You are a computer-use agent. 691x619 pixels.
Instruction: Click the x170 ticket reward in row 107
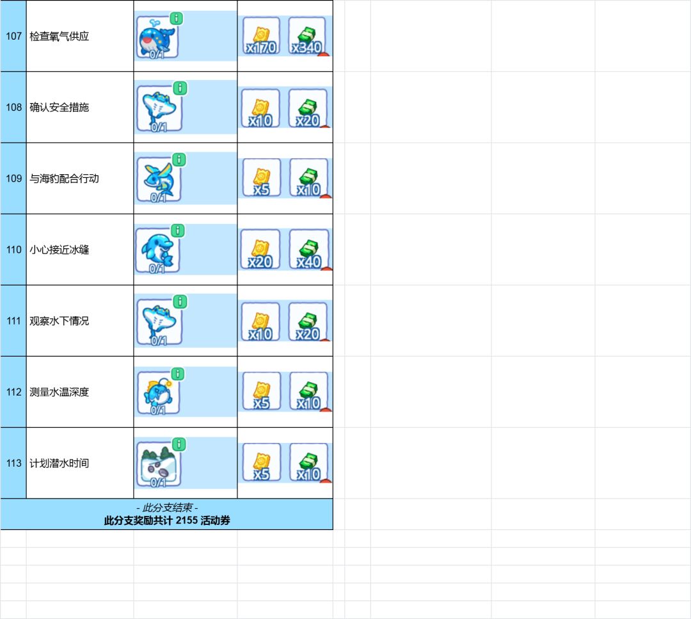261,36
